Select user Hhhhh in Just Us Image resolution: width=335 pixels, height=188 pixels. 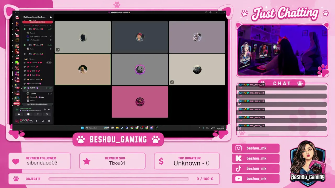pos(39,101)
